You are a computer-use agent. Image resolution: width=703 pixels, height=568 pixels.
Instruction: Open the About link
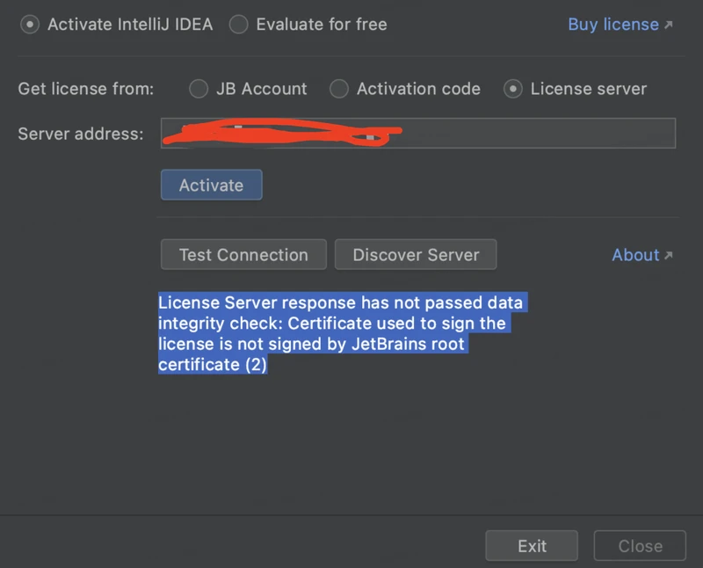634,255
